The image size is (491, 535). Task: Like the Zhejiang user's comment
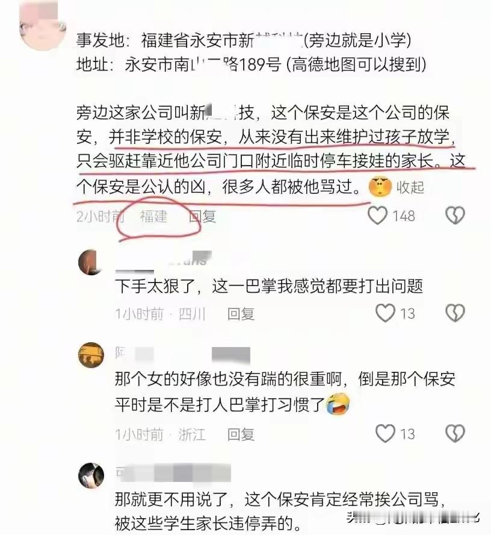point(385,434)
